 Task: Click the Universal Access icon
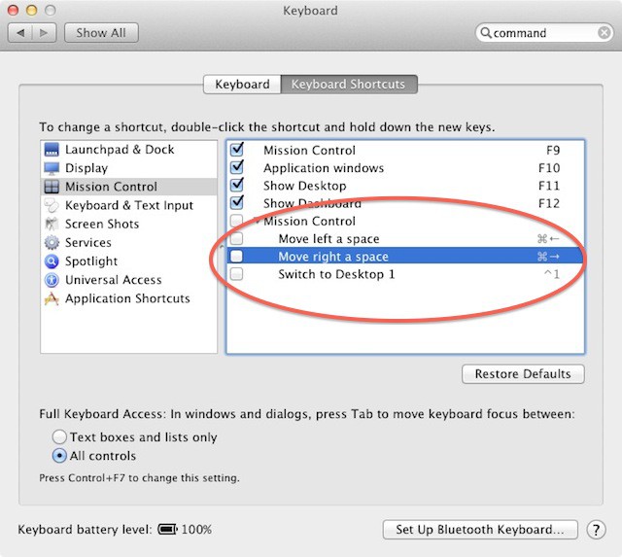click(x=52, y=280)
